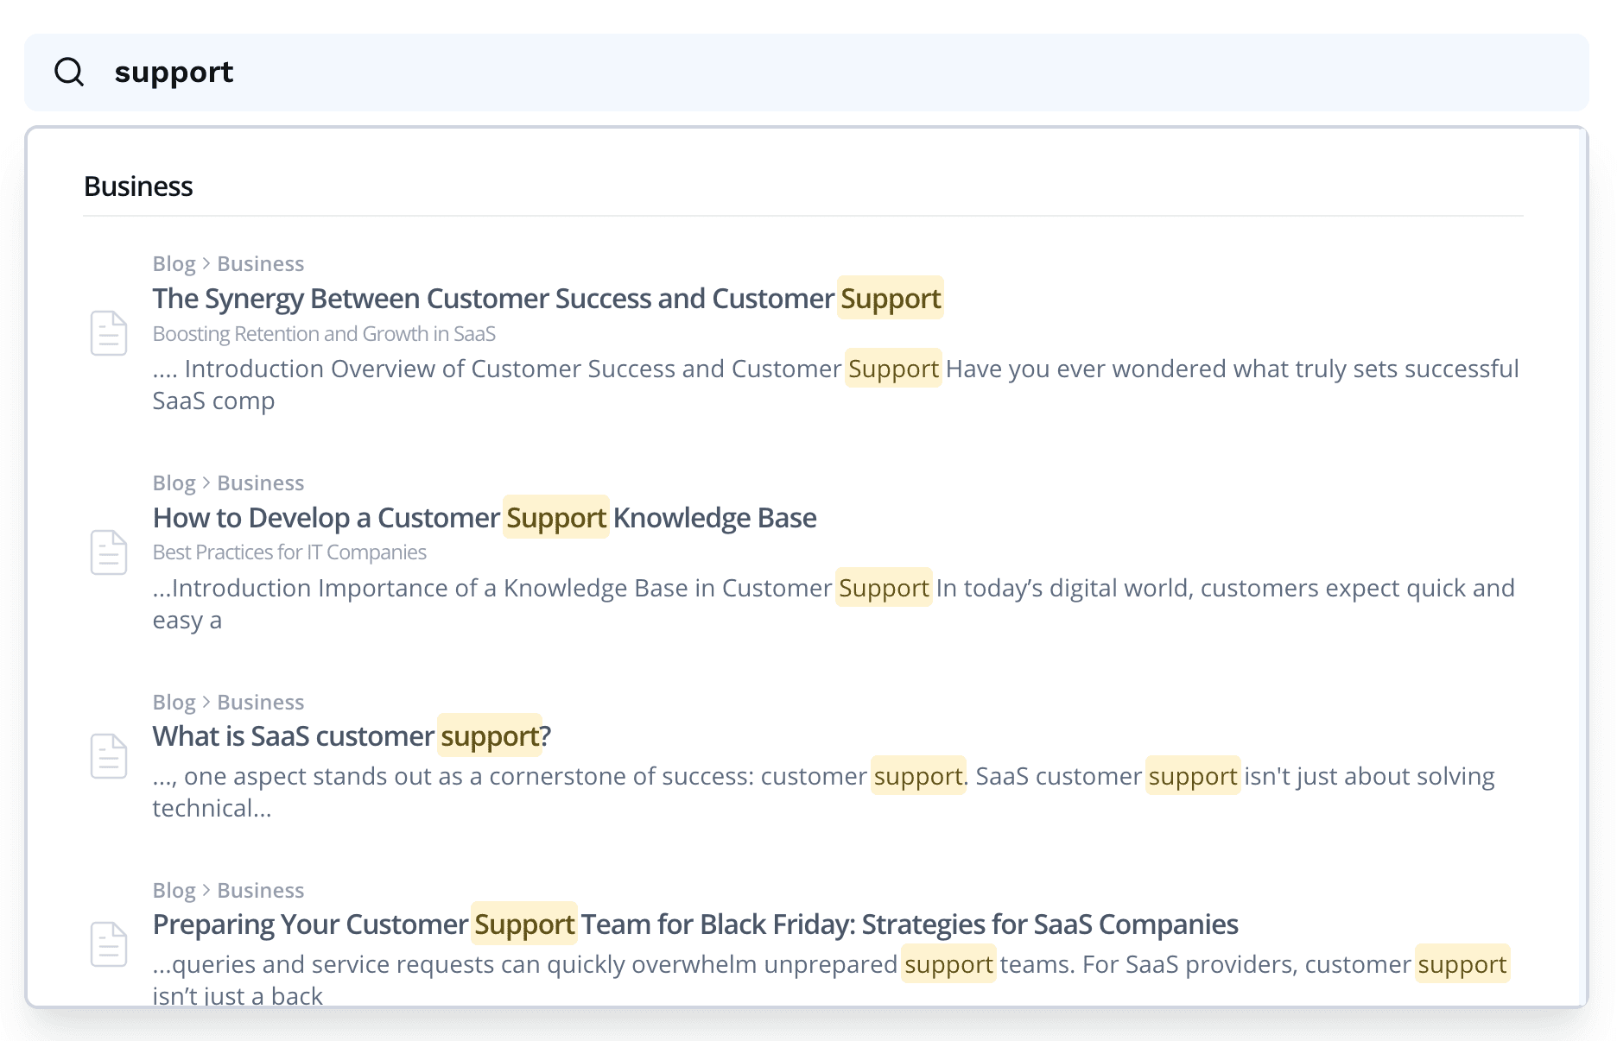Click subtitle 'Best Practices for IT Companies'
Viewport: 1617px width, 1041px height.
click(x=289, y=552)
